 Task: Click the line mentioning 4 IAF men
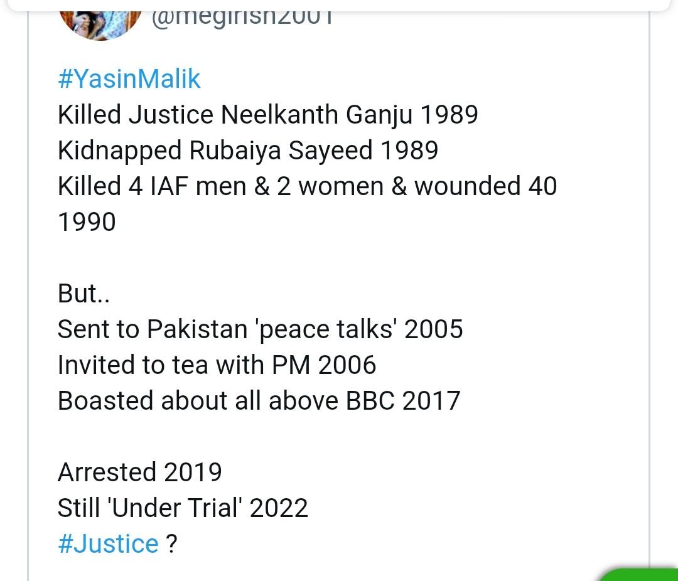coord(307,186)
